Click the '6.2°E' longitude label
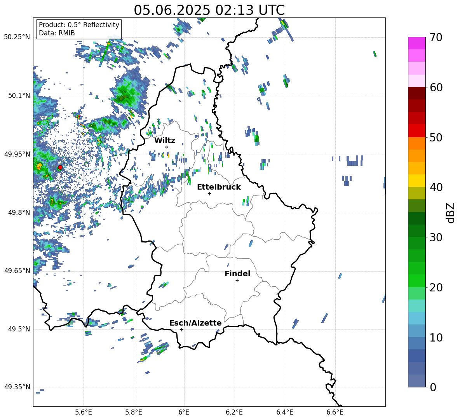Image resolution: width=460 pixels, height=420 pixels. pos(234,412)
